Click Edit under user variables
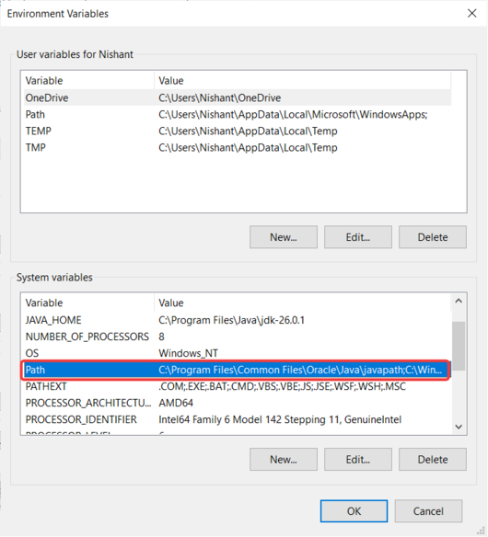Viewport: 488px width, 537px height. coord(357,237)
